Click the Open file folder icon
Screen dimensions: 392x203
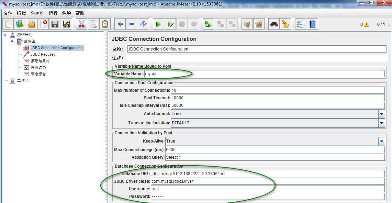click(x=32, y=24)
